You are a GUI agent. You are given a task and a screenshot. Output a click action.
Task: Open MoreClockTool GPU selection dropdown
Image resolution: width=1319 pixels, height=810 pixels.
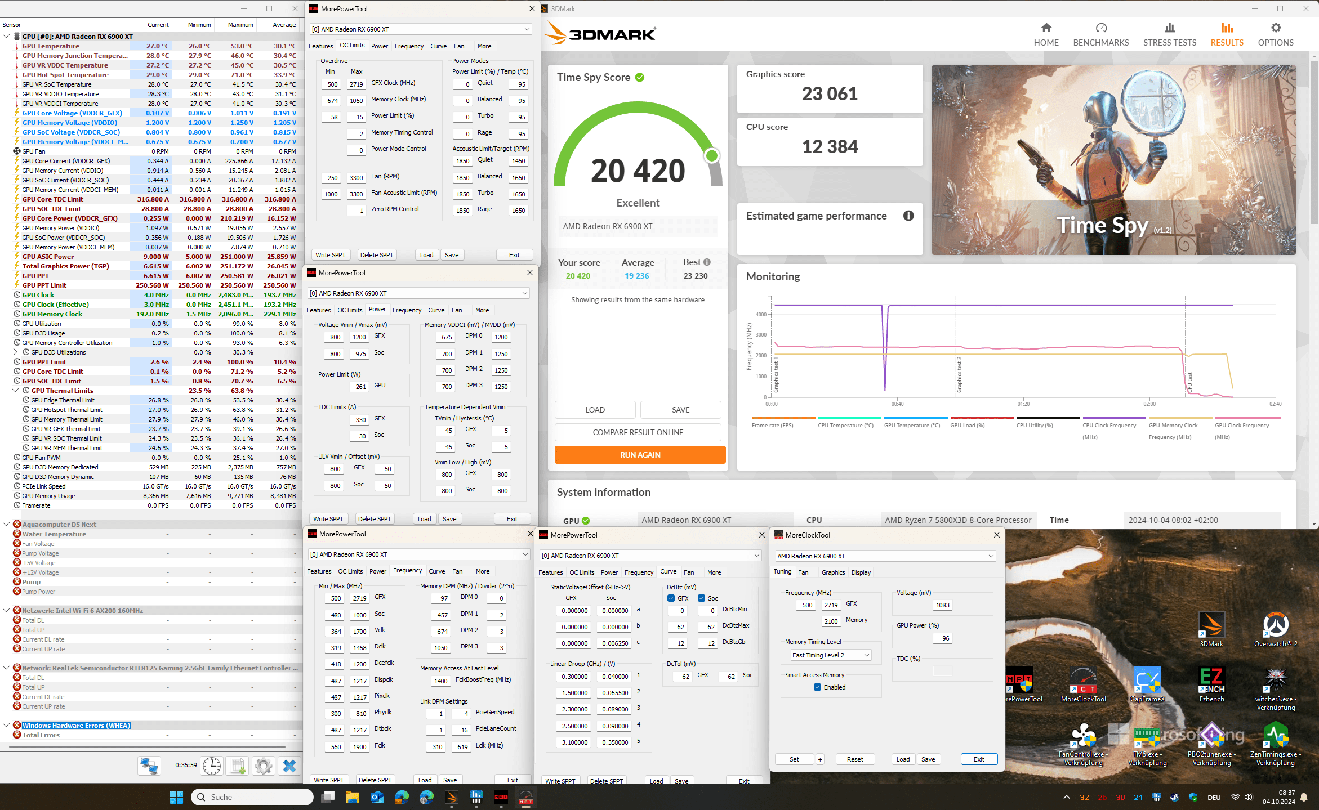point(885,556)
